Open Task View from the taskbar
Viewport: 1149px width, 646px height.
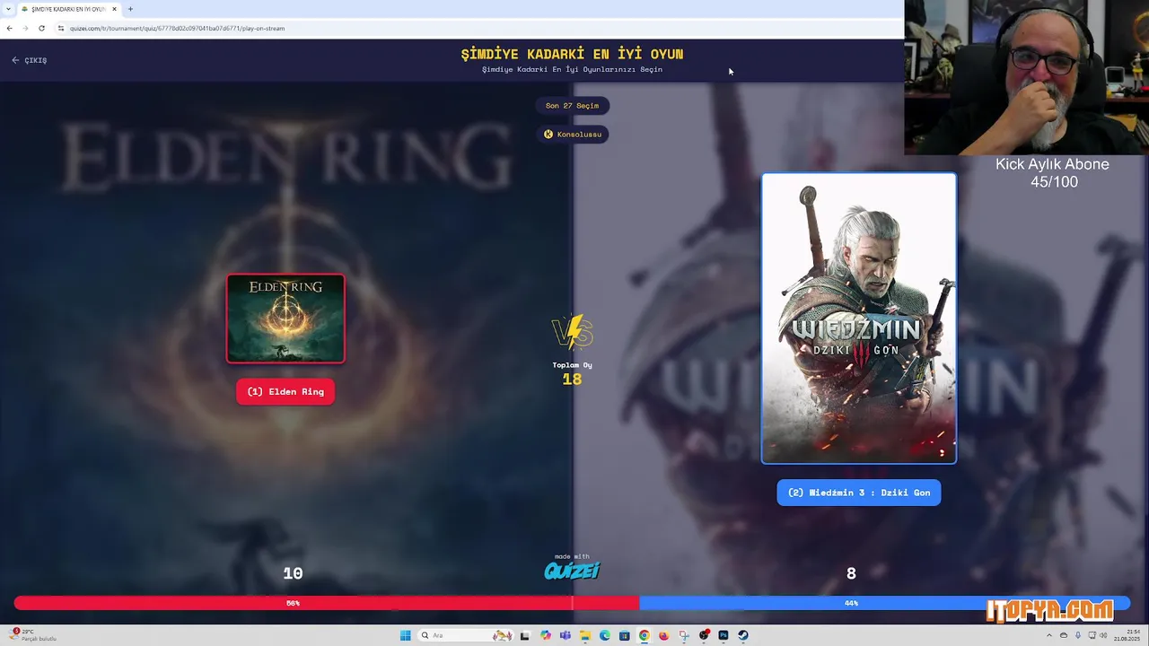524,635
